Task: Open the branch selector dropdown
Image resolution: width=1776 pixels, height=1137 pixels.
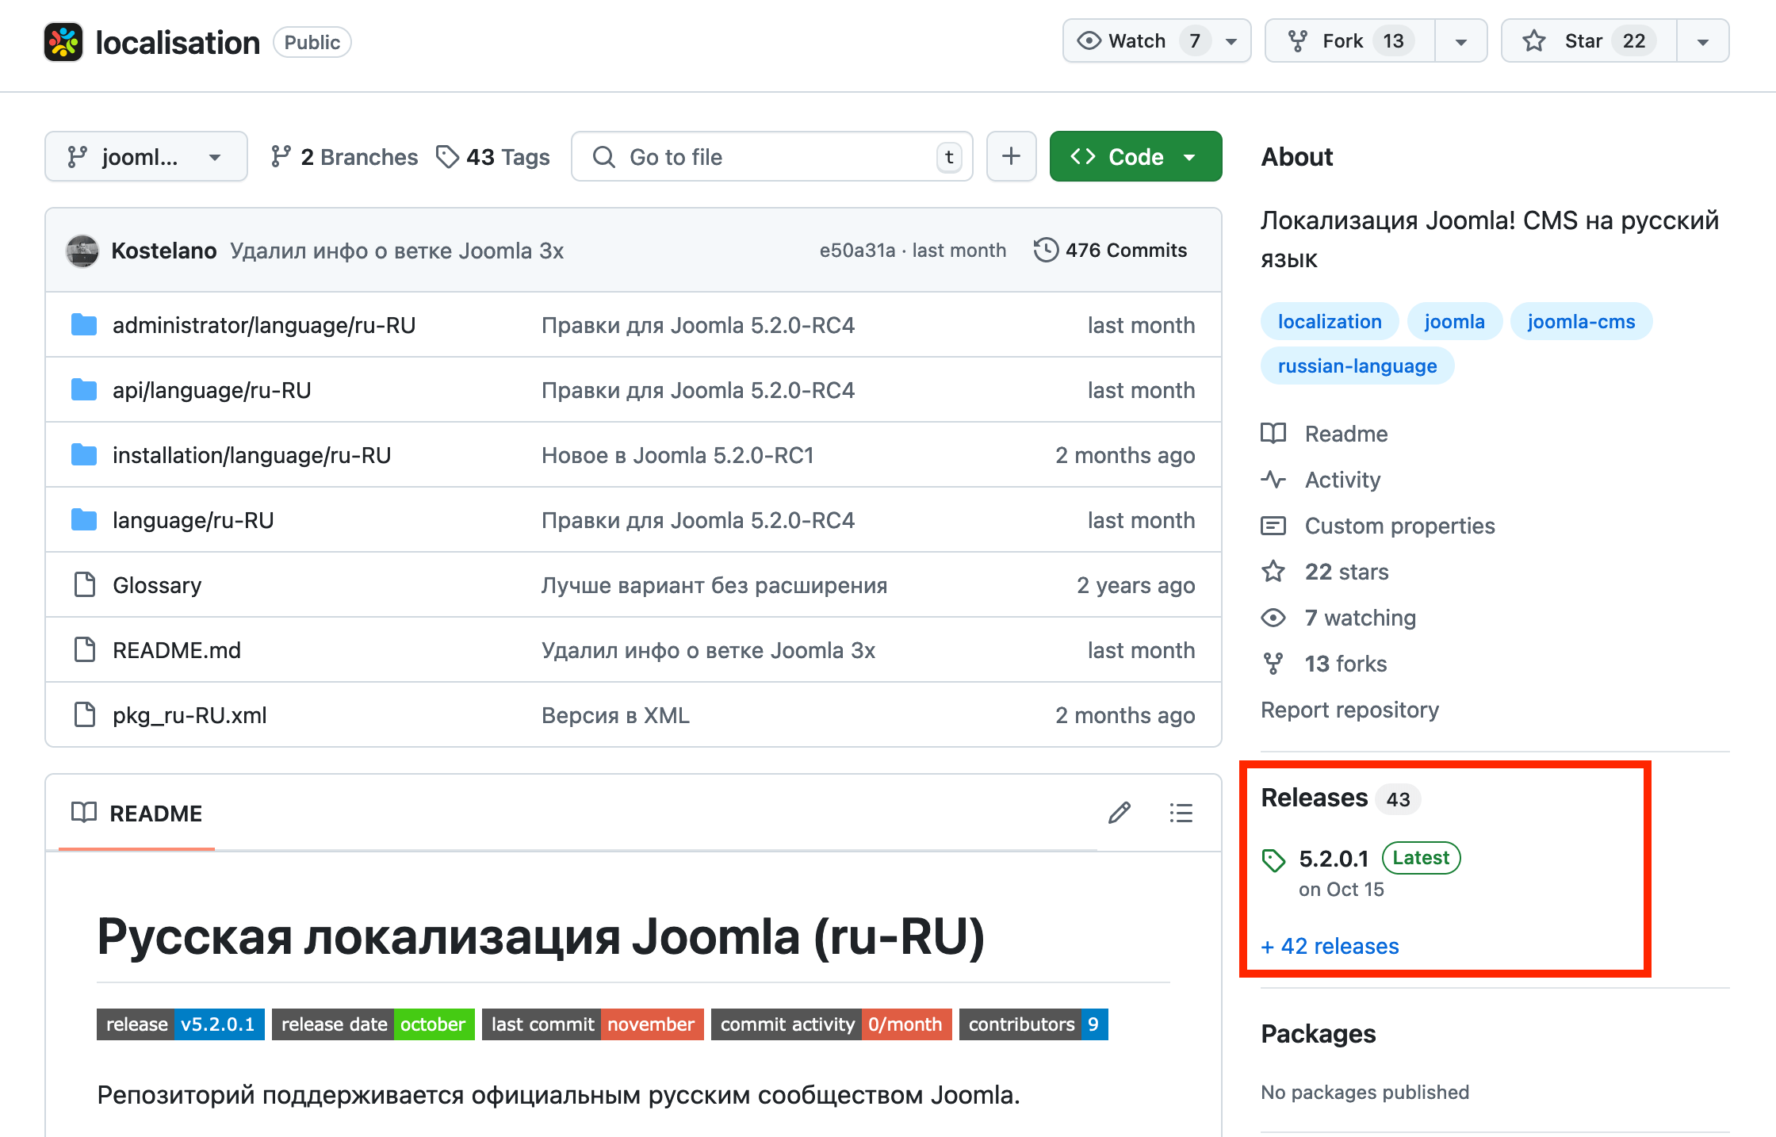Action: coord(146,156)
